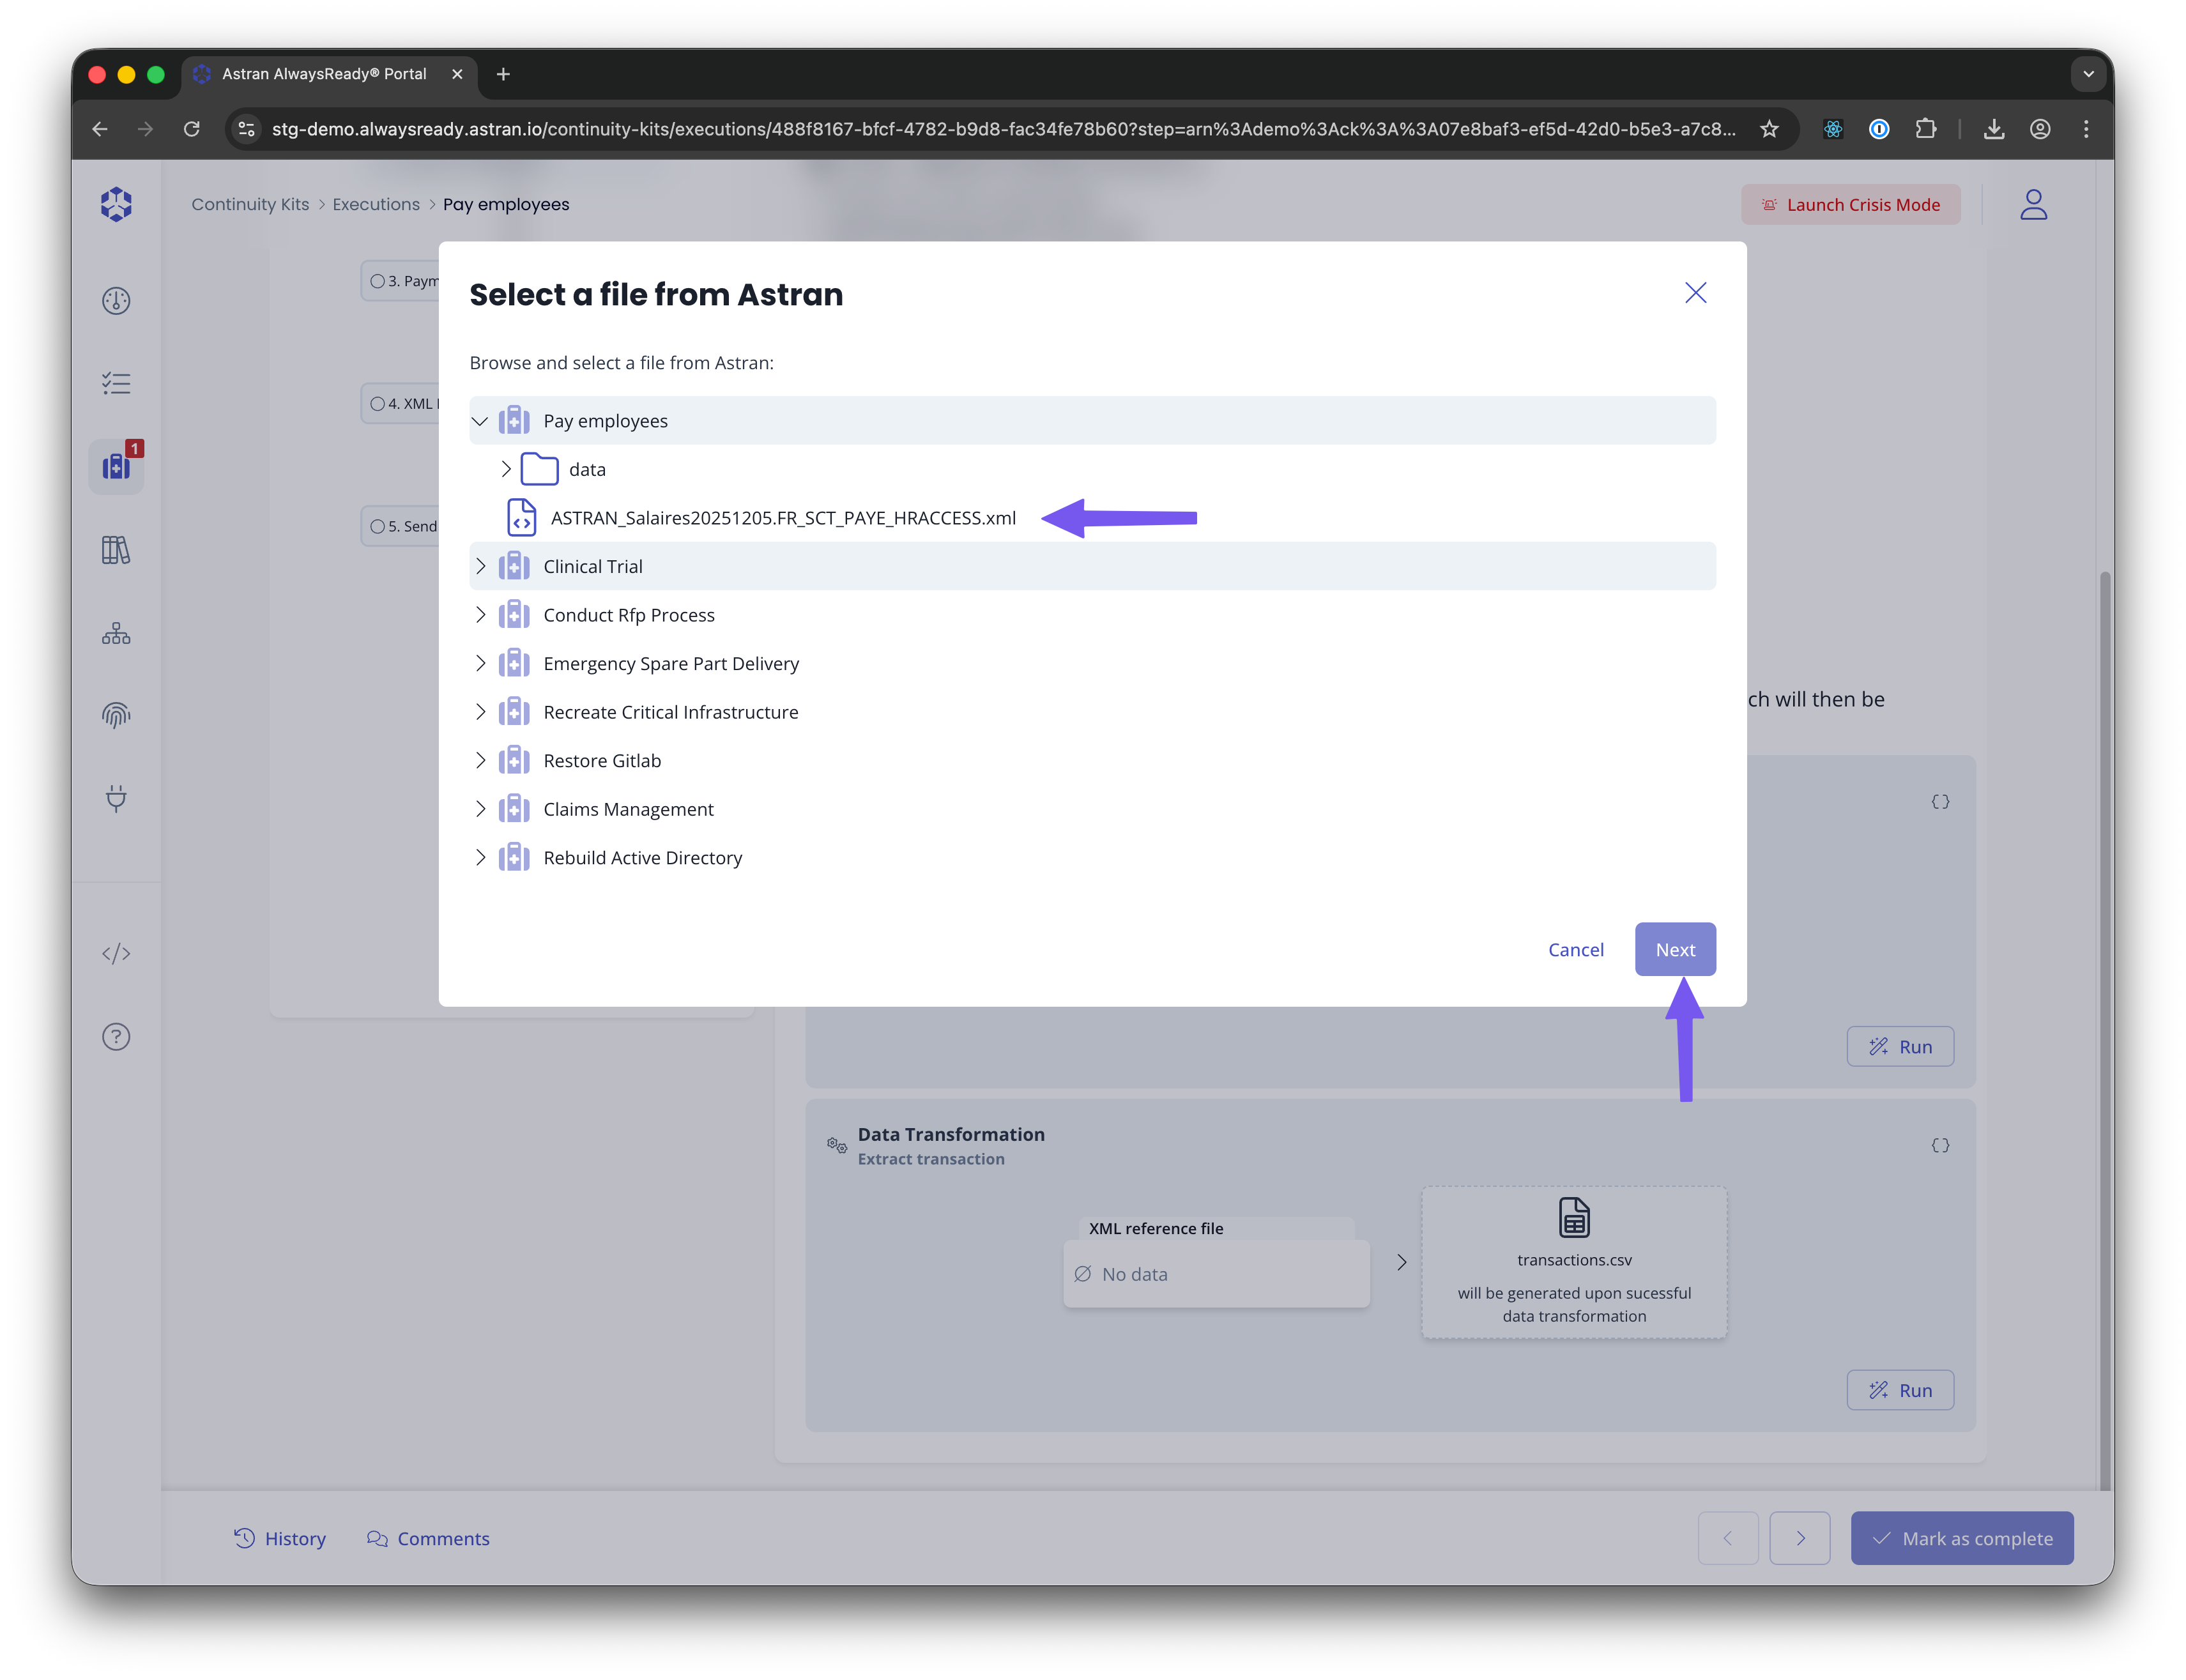Open the library books sidebar icon
The height and width of the screenshot is (1680, 2186).
click(116, 549)
